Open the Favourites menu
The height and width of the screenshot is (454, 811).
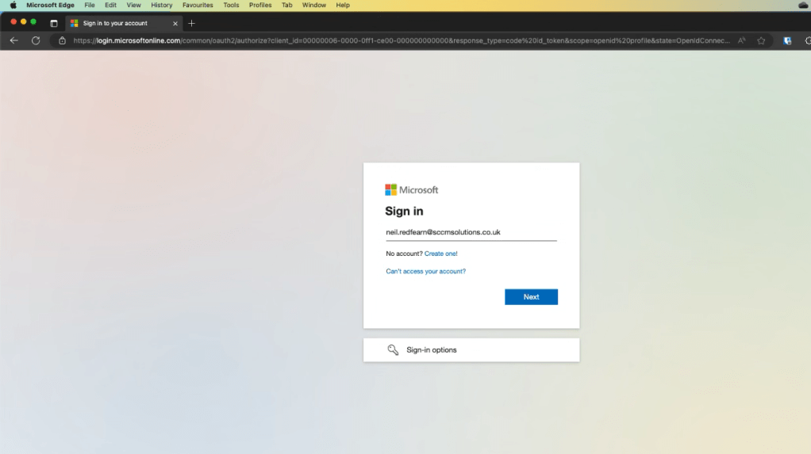coord(198,5)
